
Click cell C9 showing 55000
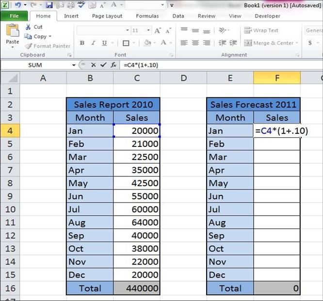coord(137,196)
